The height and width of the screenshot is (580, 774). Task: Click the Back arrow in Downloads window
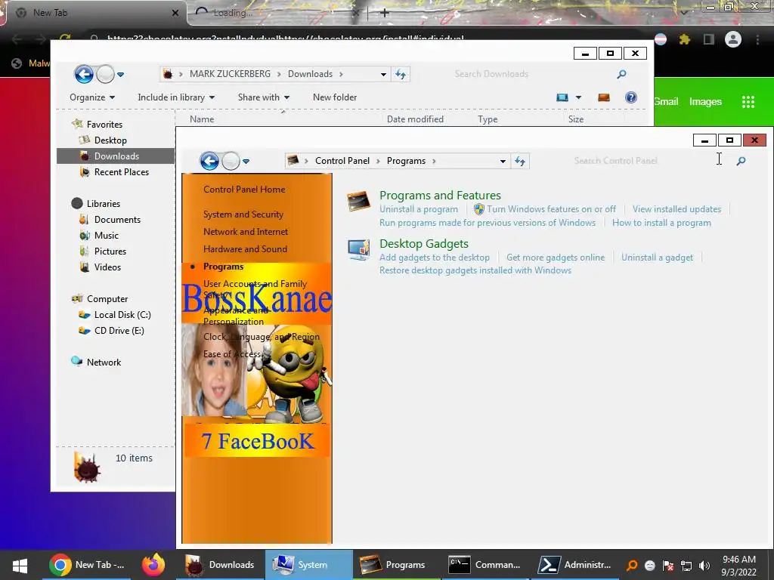[x=84, y=75]
